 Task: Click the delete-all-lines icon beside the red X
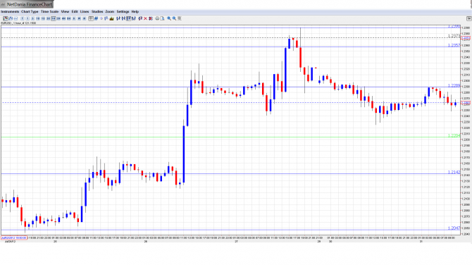pos(151,18)
